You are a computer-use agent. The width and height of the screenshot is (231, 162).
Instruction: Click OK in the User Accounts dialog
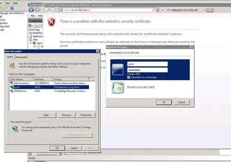click(57, 148)
